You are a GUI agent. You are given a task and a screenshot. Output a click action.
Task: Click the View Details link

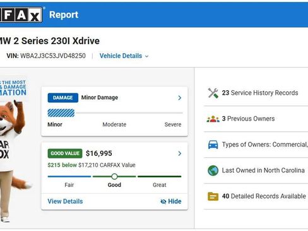[x=65, y=201]
